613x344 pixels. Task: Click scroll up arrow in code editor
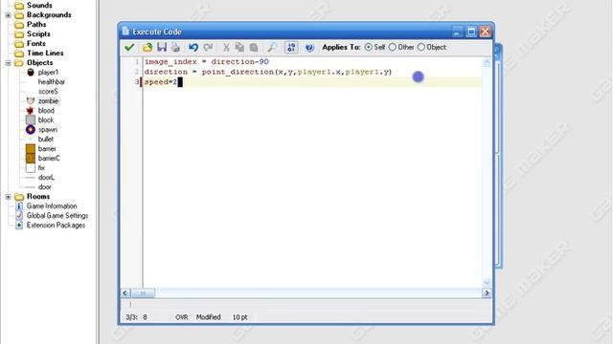pos(487,62)
